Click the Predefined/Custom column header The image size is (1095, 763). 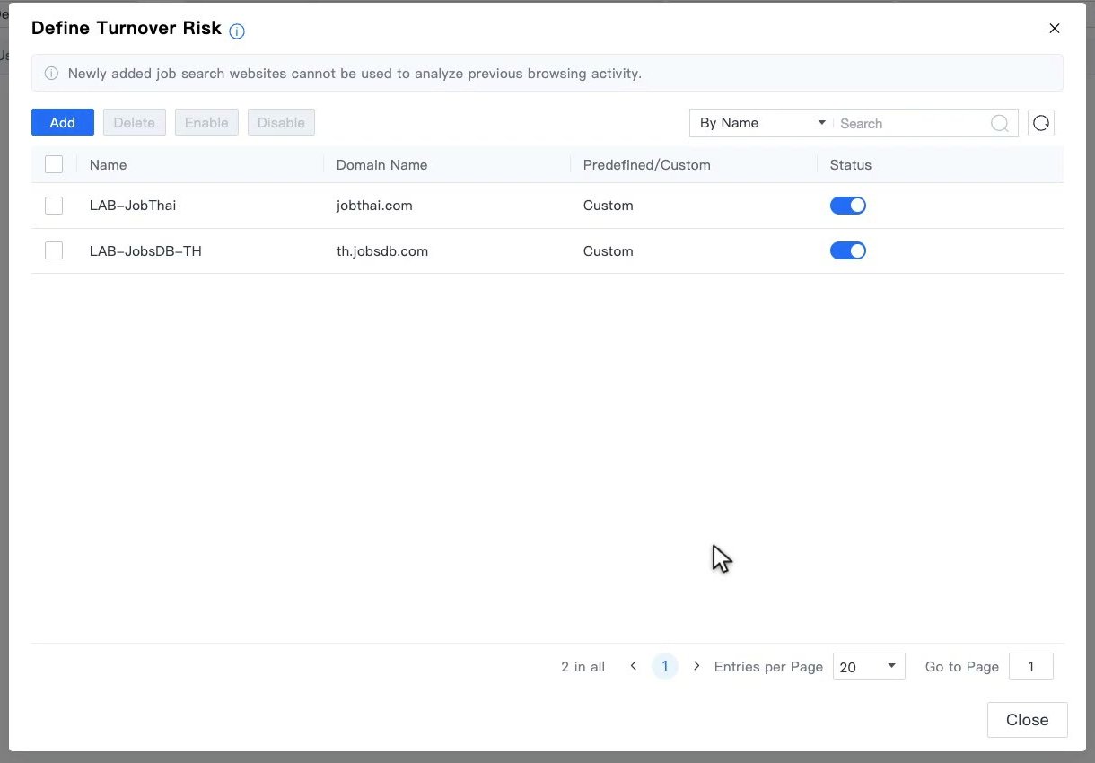[646, 165]
